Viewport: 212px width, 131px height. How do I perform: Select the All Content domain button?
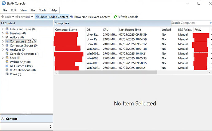point(26,119)
